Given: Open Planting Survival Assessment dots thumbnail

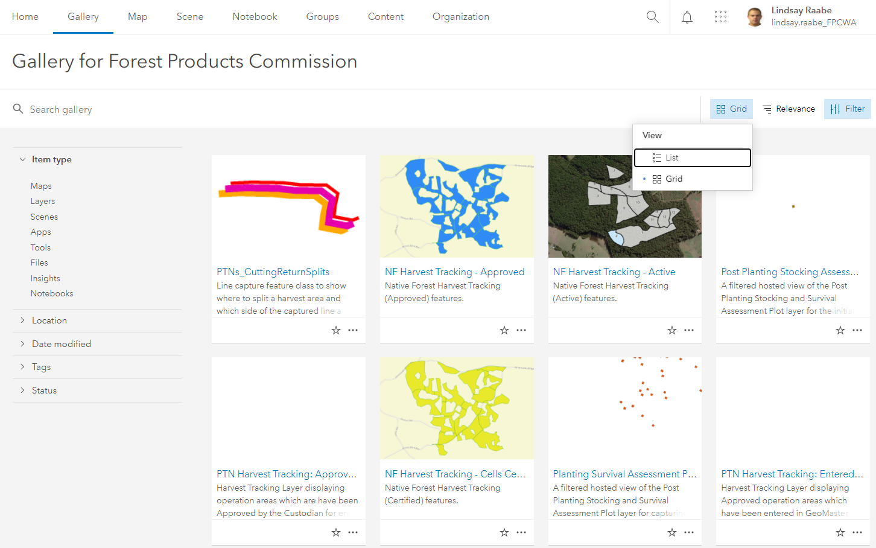Looking at the screenshot, I should [625, 409].
